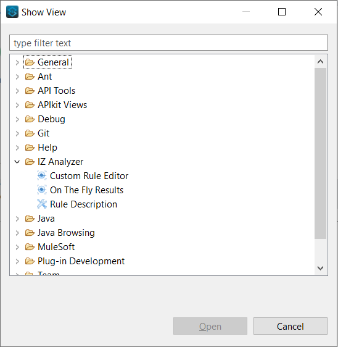338x347 pixels.
Task: Click the Ant folder icon
Action: click(30, 77)
